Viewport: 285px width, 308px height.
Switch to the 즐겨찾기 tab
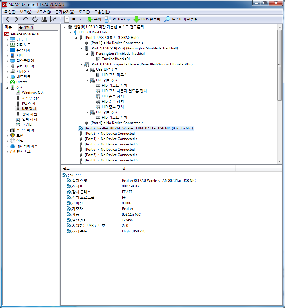pos(26,28)
